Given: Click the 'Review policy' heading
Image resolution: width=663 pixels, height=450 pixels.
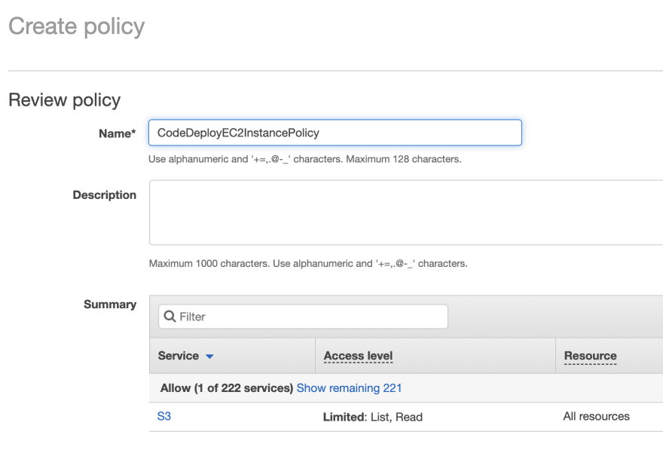Looking at the screenshot, I should (65, 100).
